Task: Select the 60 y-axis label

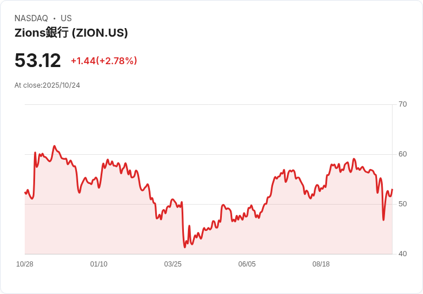Action: point(402,154)
